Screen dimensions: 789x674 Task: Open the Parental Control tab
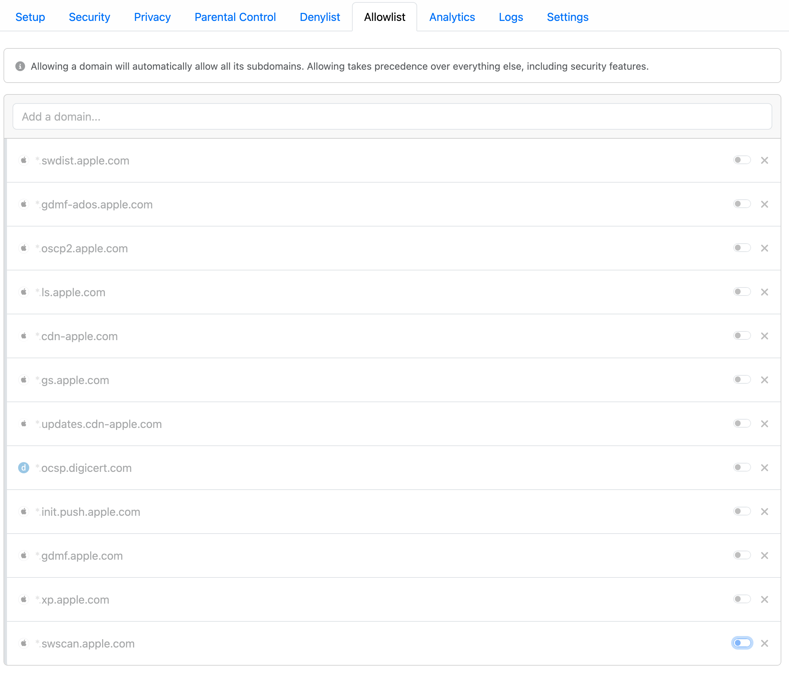[x=235, y=17]
